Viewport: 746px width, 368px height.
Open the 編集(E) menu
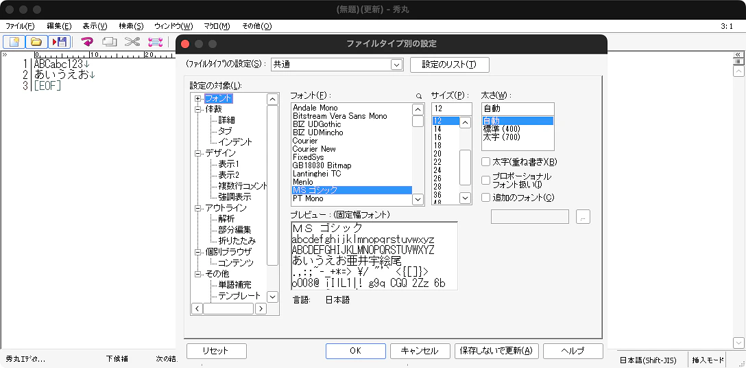(59, 26)
